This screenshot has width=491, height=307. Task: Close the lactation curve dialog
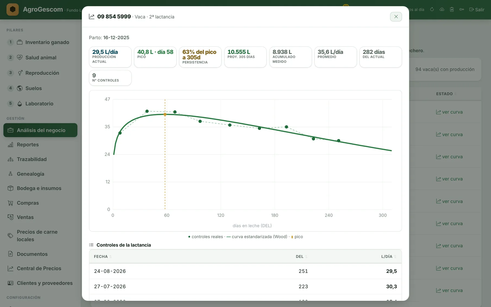click(396, 17)
